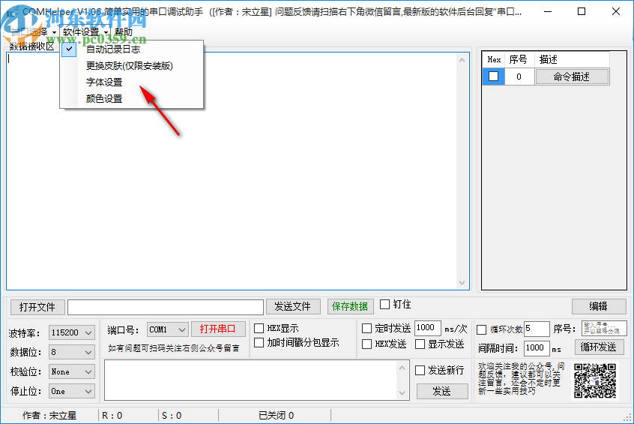Collapse the 软件设置 menu

(x=85, y=32)
